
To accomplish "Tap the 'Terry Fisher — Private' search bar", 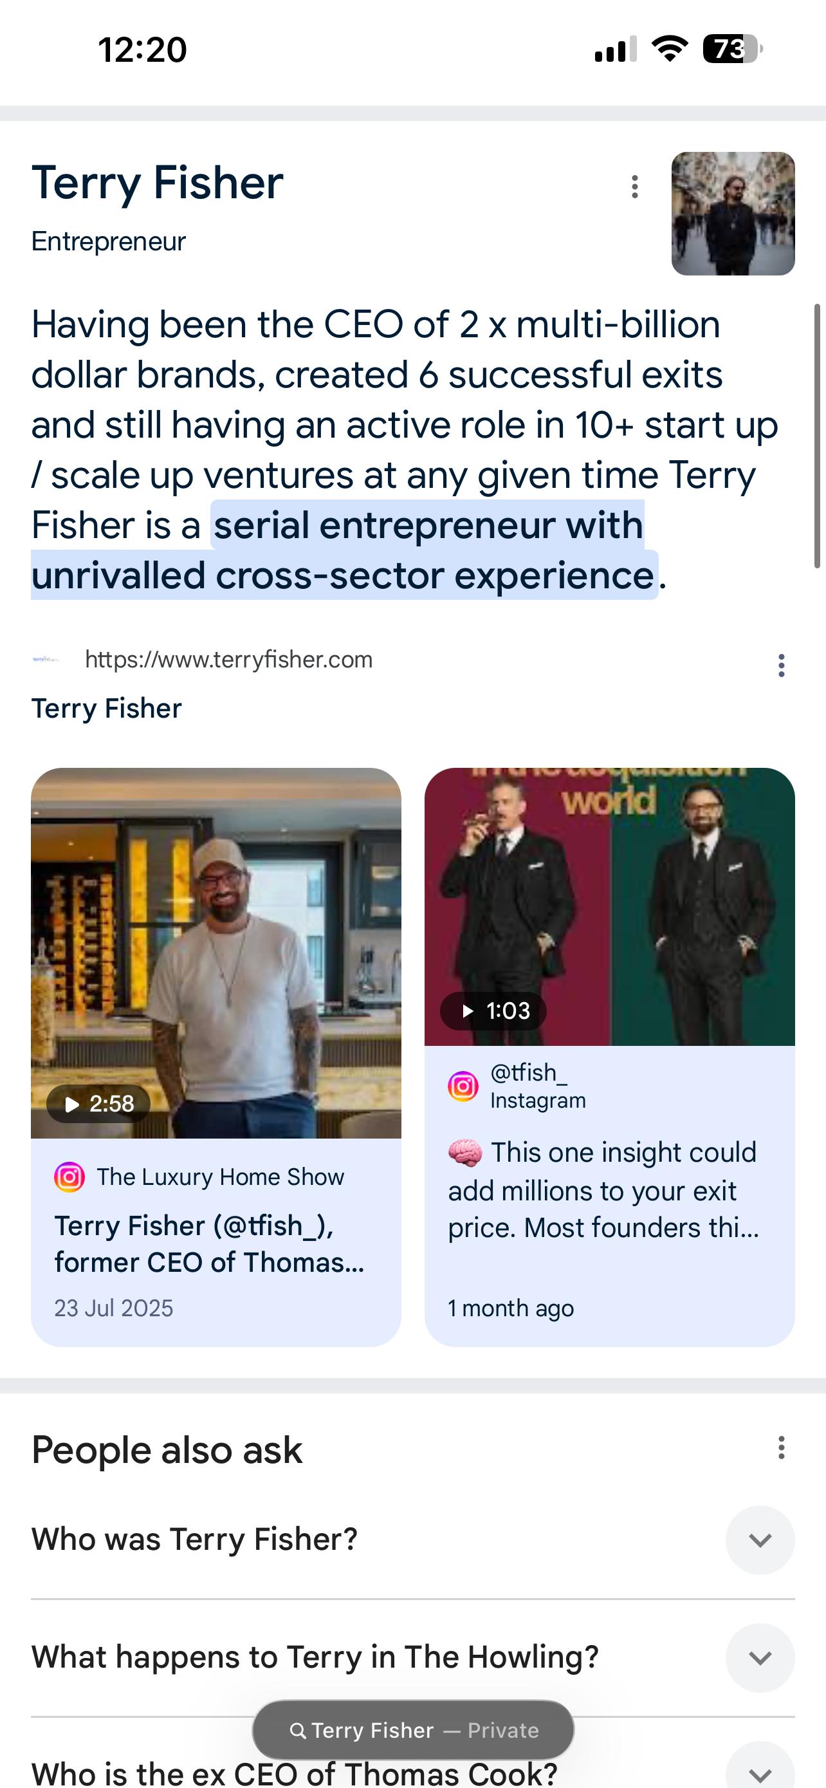I will tap(414, 1729).
